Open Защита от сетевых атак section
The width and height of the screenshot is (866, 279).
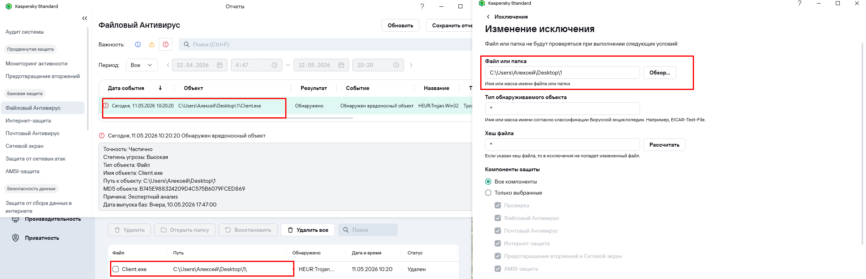pyautogui.click(x=35, y=159)
